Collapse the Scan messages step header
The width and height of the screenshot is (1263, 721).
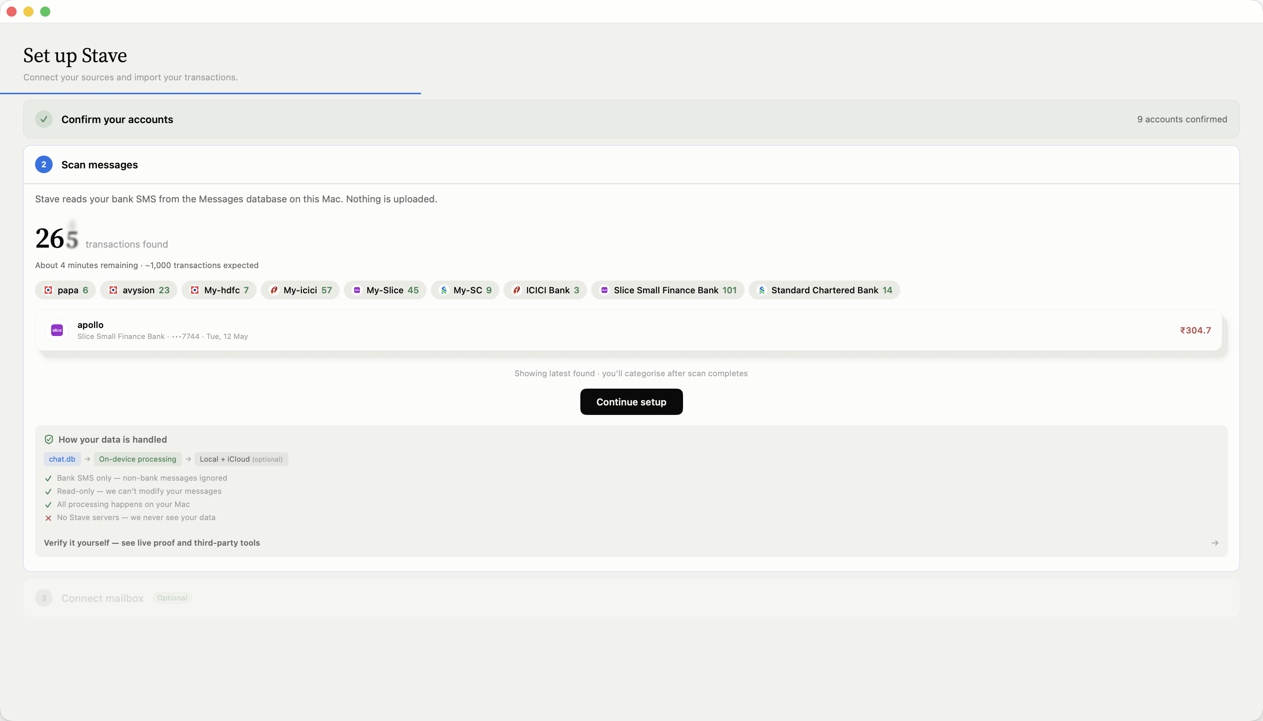pos(631,164)
